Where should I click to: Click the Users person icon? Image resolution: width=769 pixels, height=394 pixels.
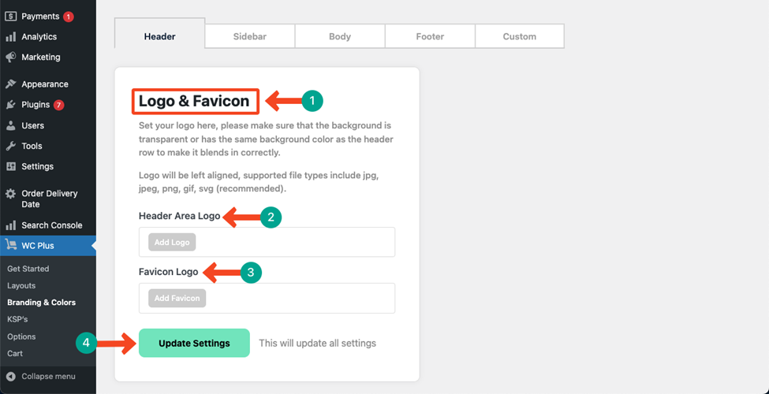coord(11,125)
